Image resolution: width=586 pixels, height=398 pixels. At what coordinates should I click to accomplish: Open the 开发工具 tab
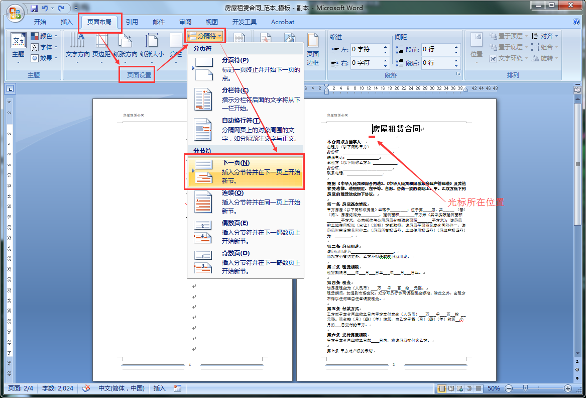[x=245, y=22]
